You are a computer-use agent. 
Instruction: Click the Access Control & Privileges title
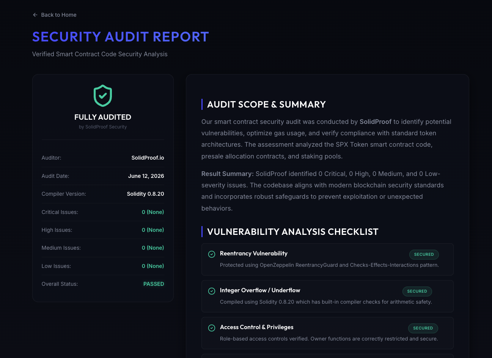point(257,327)
